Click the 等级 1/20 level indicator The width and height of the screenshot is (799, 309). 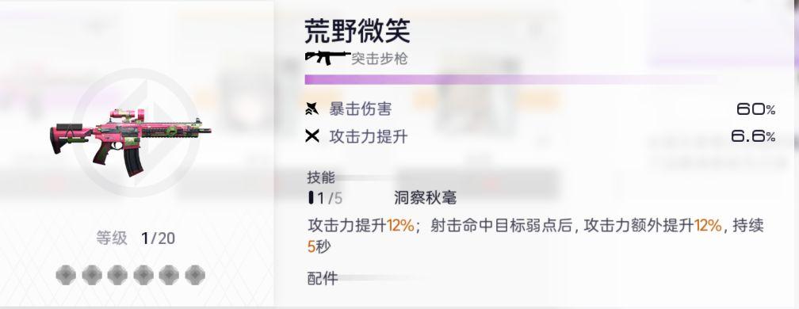(136, 238)
